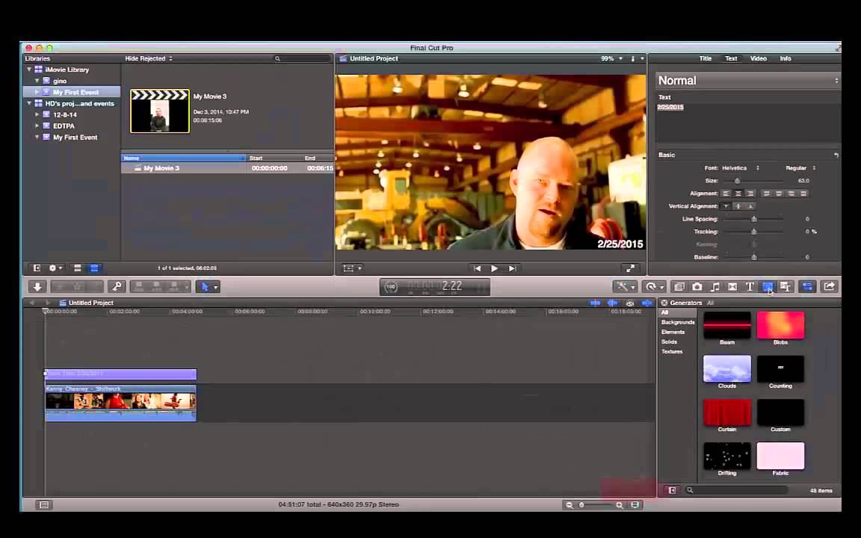Select the My Movie 3 clip thumbnail
This screenshot has width=861, height=538.
(160, 111)
